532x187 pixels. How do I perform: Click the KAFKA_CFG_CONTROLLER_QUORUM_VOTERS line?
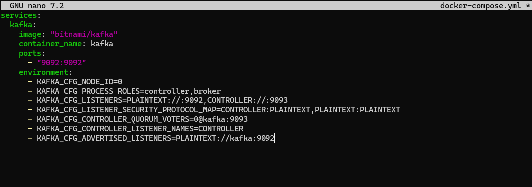[142, 119]
